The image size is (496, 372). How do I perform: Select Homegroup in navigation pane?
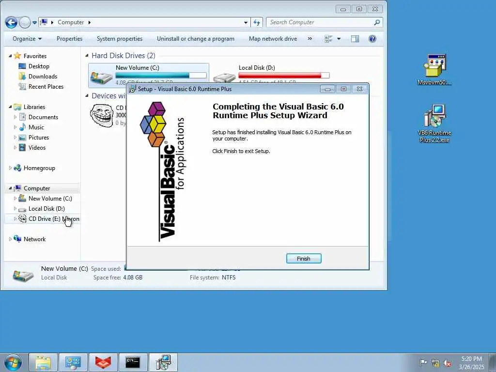39,168
